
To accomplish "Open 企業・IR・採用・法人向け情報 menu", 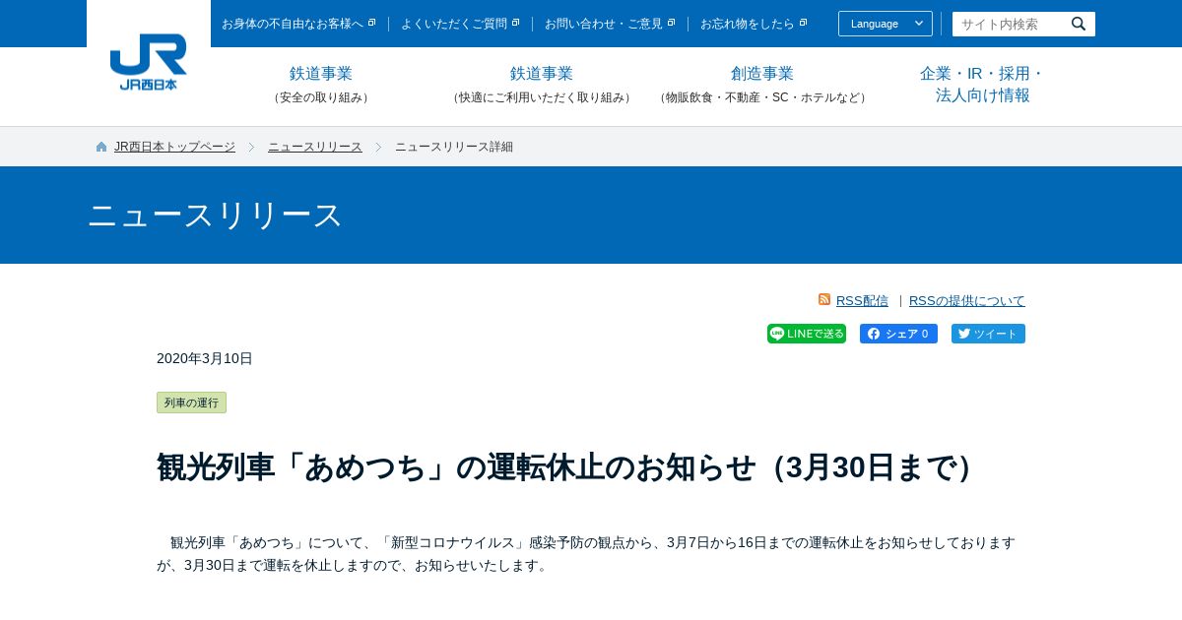I will point(983,85).
